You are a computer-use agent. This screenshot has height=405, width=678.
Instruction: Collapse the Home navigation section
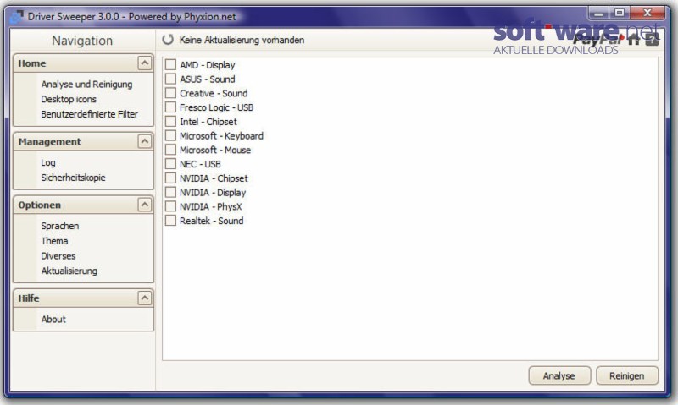click(x=145, y=63)
